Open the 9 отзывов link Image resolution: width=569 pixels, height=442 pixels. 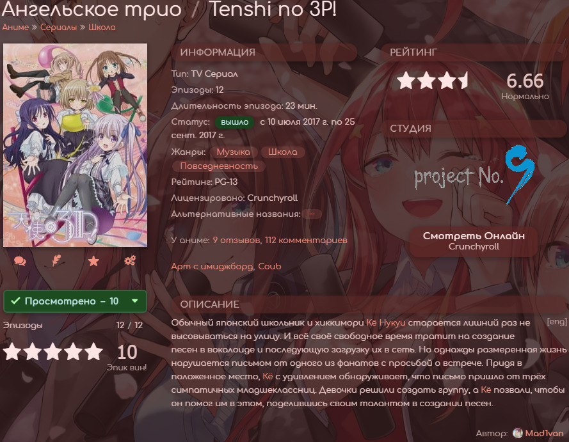pos(236,241)
